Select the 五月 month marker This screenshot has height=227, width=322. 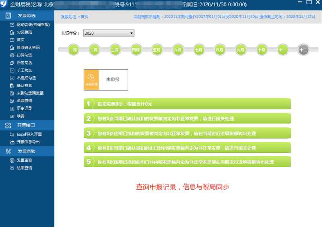pyautogui.click(x=157, y=50)
